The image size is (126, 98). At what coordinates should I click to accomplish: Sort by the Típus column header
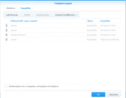point(92,21)
